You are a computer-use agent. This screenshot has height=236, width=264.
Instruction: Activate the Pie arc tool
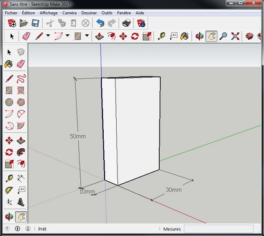21,125
